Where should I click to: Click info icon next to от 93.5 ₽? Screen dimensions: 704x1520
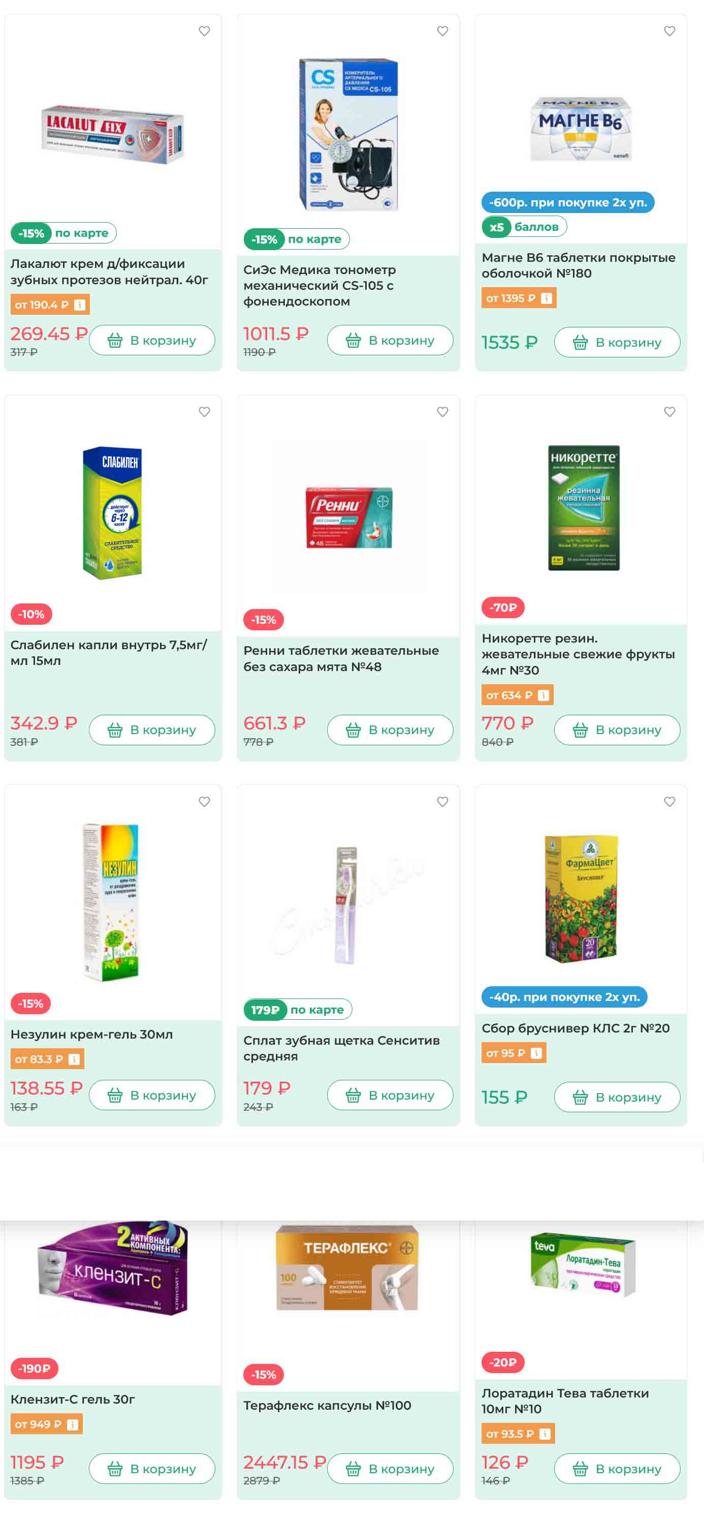(x=545, y=1434)
